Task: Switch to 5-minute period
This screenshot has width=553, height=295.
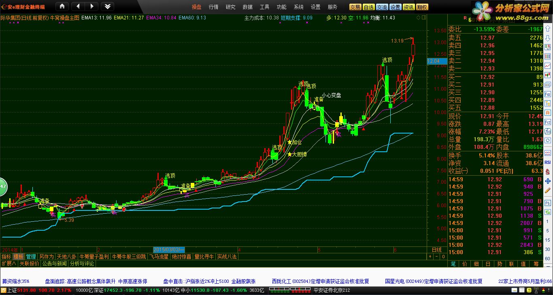Action: coord(548,230)
